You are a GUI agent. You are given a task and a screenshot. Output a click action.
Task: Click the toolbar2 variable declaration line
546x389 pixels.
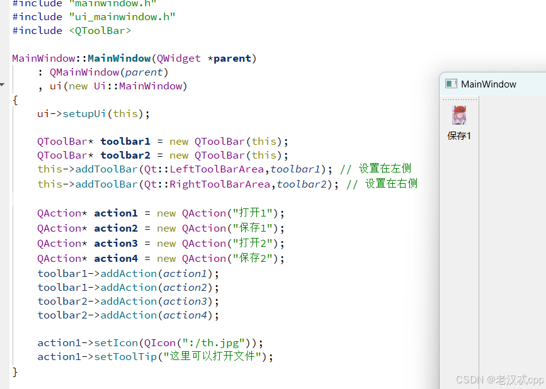pos(162,155)
